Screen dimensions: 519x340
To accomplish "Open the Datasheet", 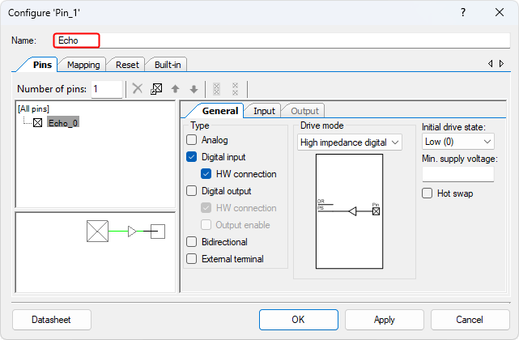I will pyautogui.click(x=51, y=320).
